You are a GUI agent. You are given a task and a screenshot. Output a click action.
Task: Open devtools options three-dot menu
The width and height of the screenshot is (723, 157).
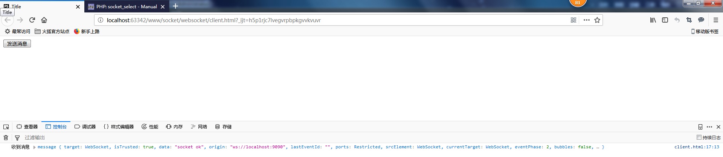pyautogui.click(x=709, y=127)
